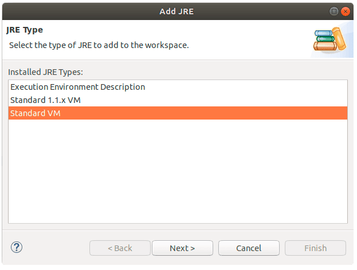Click the stacked books wizard banner icon
The width and height of the screenshot is (357, 270).
[x=330, y=39]
